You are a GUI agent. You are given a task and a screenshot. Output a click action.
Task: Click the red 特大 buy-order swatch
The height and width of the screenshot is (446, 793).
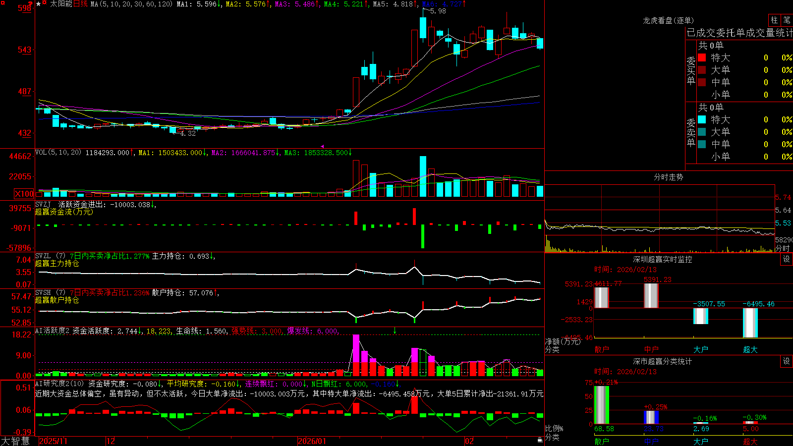(702, 57)
